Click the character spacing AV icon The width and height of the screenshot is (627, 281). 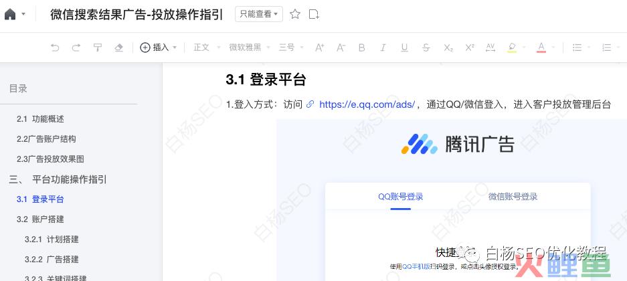pyautogui.click(x=490, y=48)
